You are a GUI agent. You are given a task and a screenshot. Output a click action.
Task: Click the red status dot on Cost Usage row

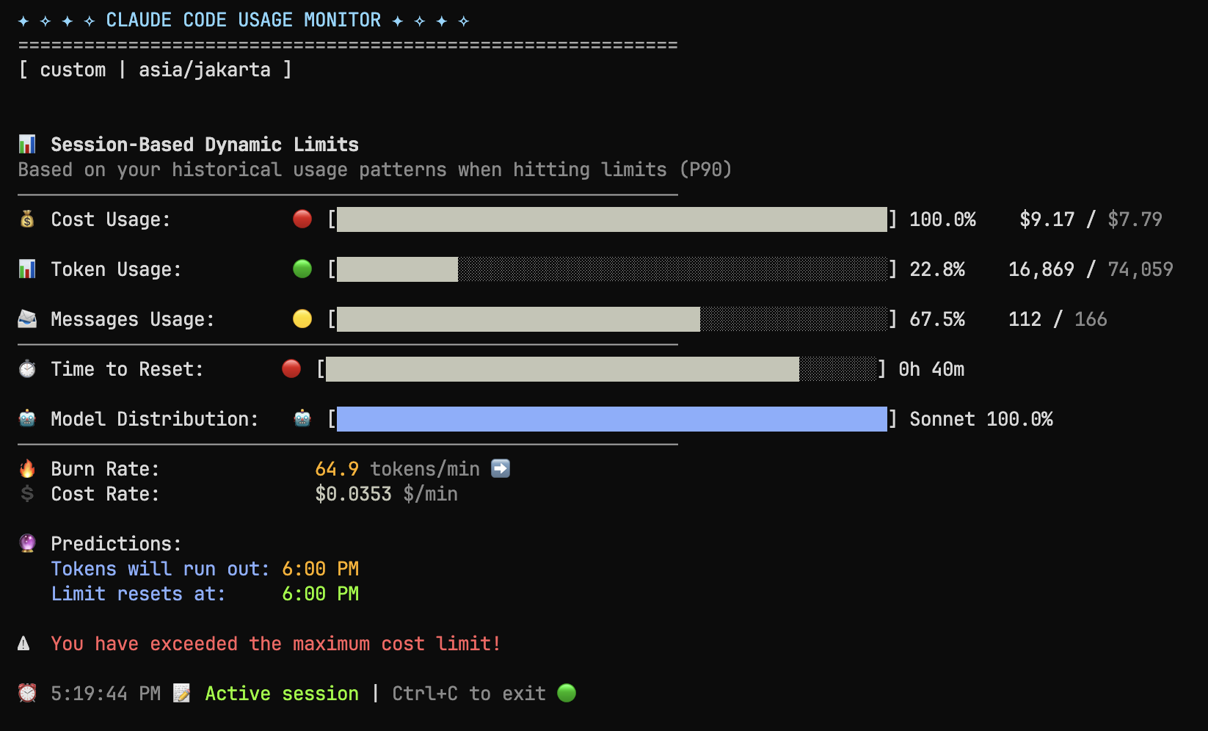click(x=302, y=219)
